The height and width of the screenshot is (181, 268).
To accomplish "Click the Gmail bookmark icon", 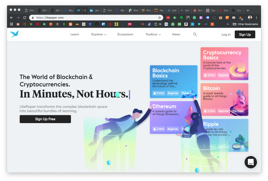I will (18, 24).
